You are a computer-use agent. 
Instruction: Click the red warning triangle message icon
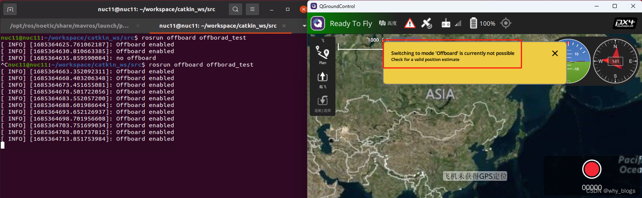410,23
